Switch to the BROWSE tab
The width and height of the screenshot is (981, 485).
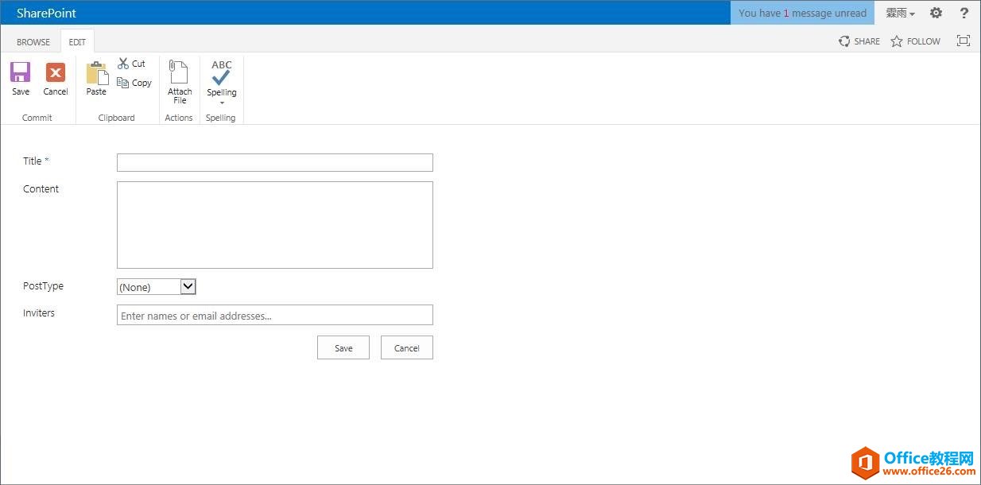pyautogui.click(x=33, y=42)
